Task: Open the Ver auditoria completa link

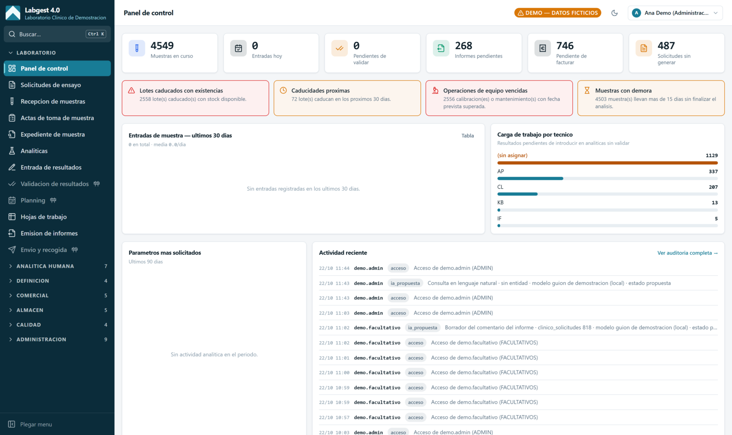Action: [x=688, y=253]
